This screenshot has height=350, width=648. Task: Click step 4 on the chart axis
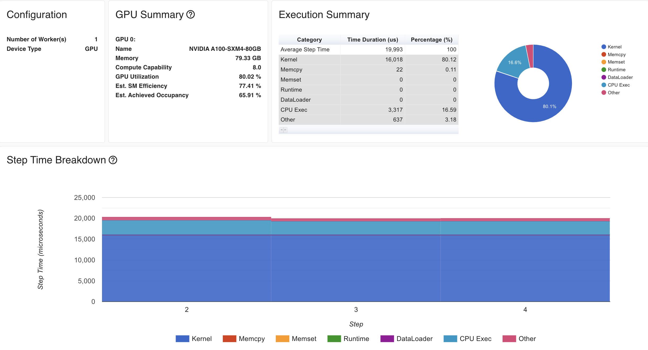[x=525, y=309]
